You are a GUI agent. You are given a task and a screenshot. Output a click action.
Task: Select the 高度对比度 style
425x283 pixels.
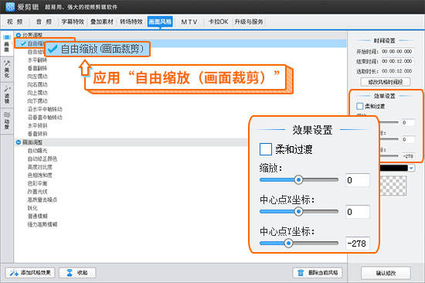40,167
